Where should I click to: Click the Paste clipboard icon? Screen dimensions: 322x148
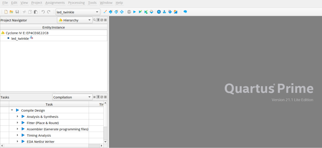(x=36, y=12)
